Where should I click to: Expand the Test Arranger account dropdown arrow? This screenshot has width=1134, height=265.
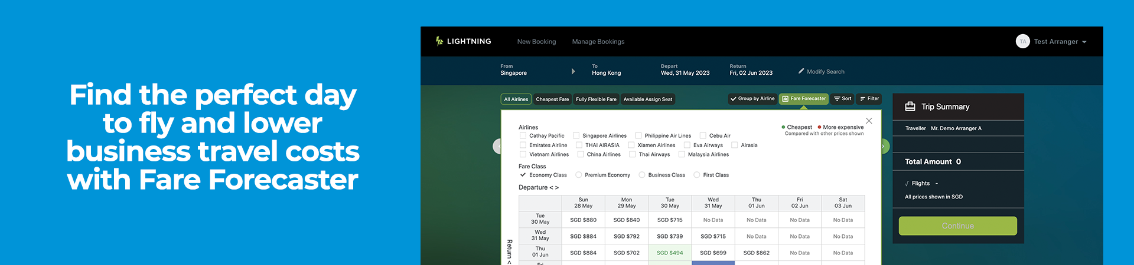[x=1084, y=42]
